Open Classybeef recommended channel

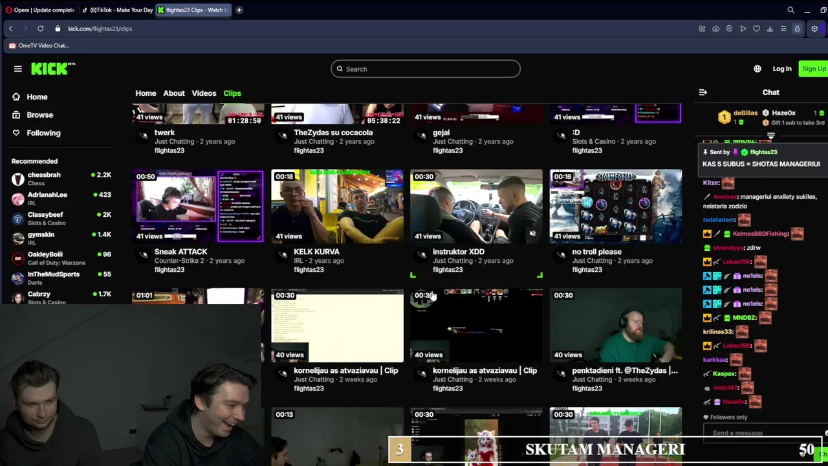[x=61, y=218]
